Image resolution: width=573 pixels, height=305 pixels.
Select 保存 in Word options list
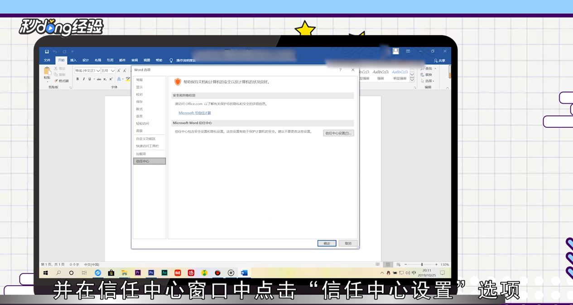coord(149,102)
